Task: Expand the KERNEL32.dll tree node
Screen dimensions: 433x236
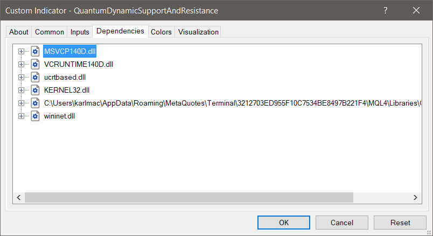Action: point(22,90)
